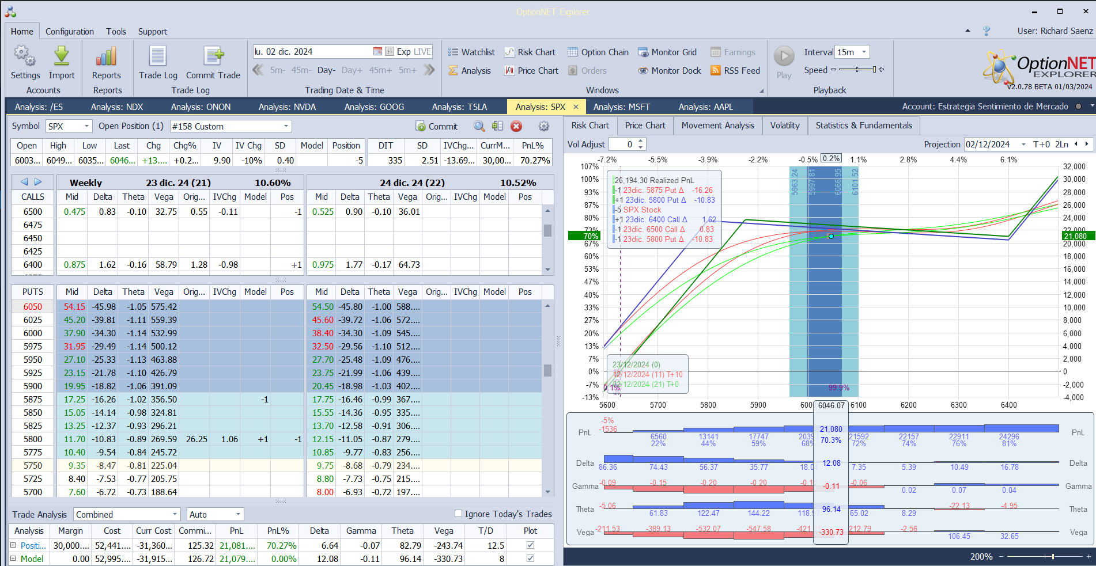Toggle the bar-interval icon beside Exp
This screenshot has height=566, width=1096.
(390, 52)
